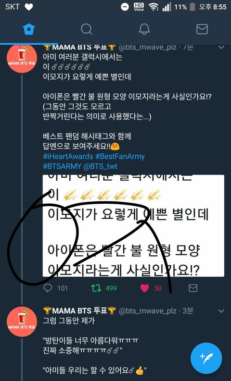Screen dimensions: 231x381
Task: Open the Search tab
Action: tap(87, 29)
